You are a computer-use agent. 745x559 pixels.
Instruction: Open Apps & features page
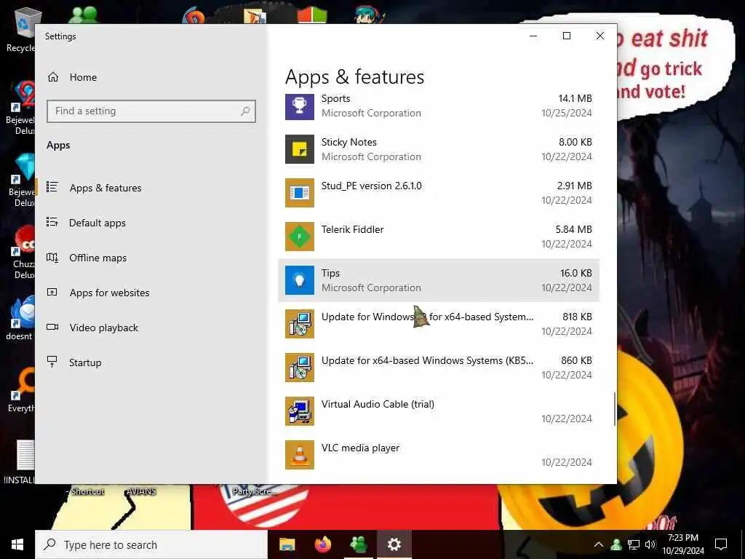click(105, 188)
